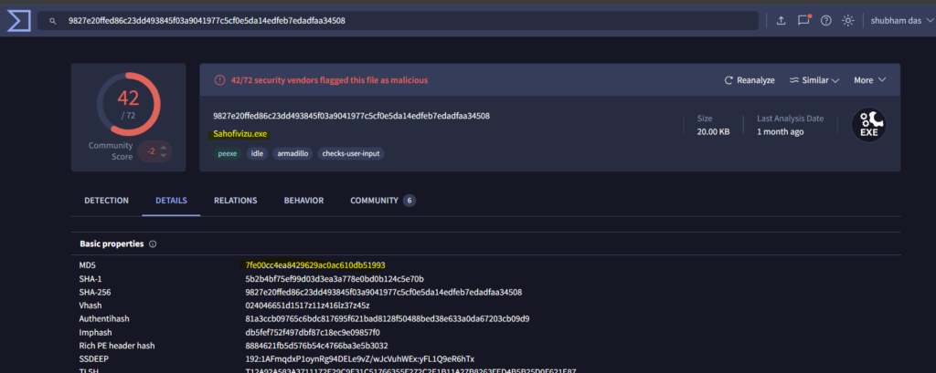Click the 42/72 detection score gauge
The image size is (936, 373).
pos(129,104)
